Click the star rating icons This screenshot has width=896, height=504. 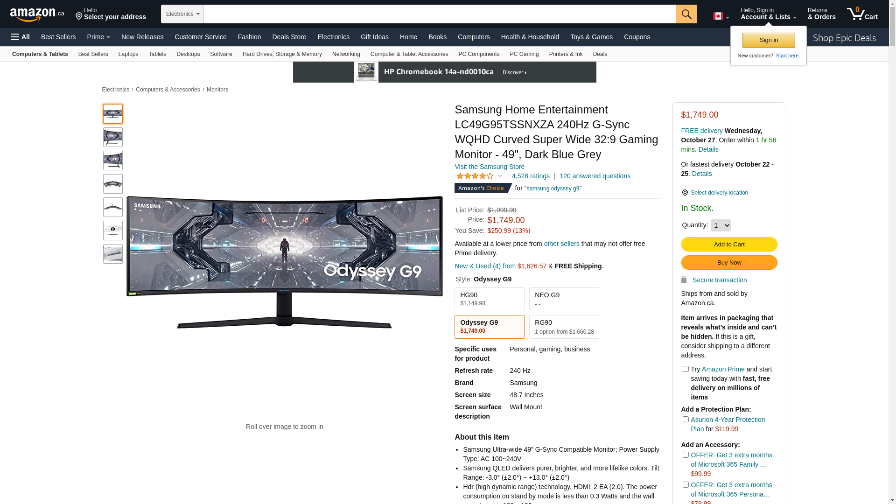click(x=475, y=176)
